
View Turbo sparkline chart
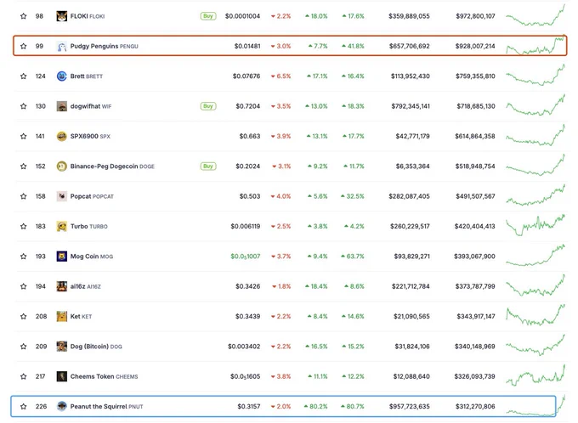point(535,225)
